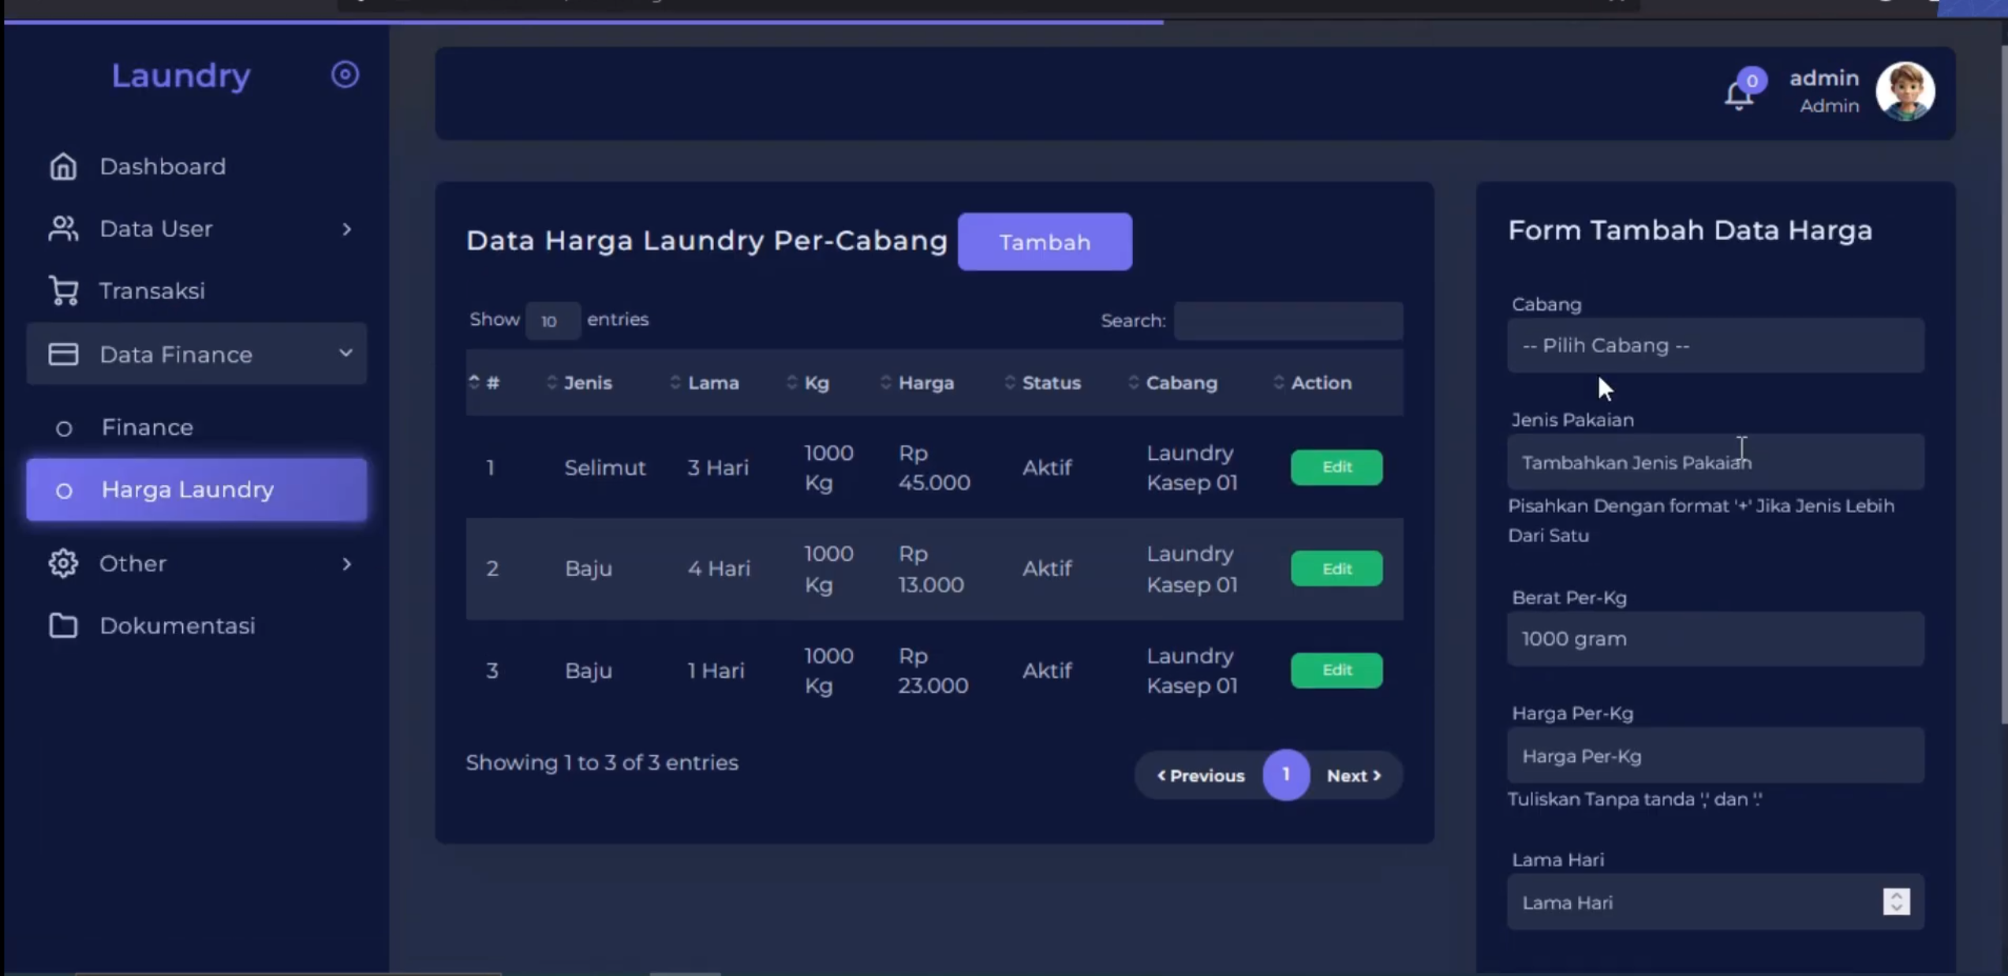Click the Data User people icon
2008x976 pixels.
(x=63, y=229)
